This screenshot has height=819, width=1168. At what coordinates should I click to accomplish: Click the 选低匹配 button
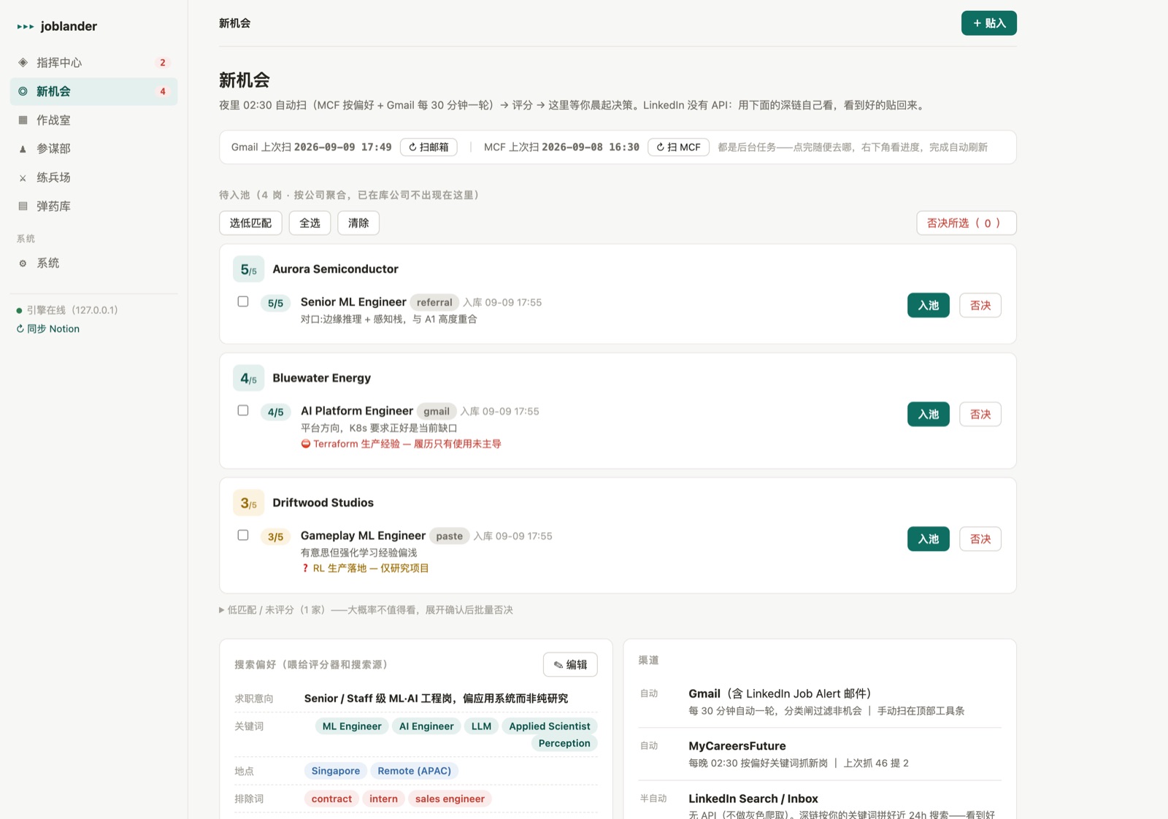(250, 223)
